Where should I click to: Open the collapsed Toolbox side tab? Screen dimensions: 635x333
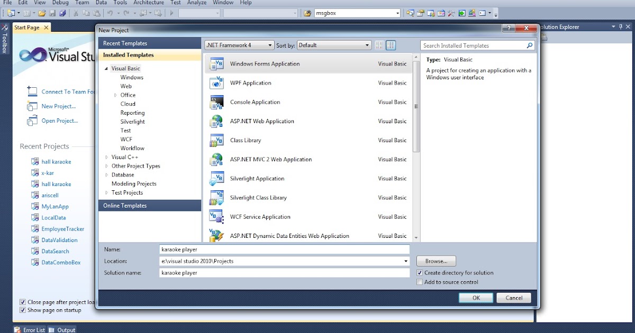pyautogui.click(x=5, y=40)
